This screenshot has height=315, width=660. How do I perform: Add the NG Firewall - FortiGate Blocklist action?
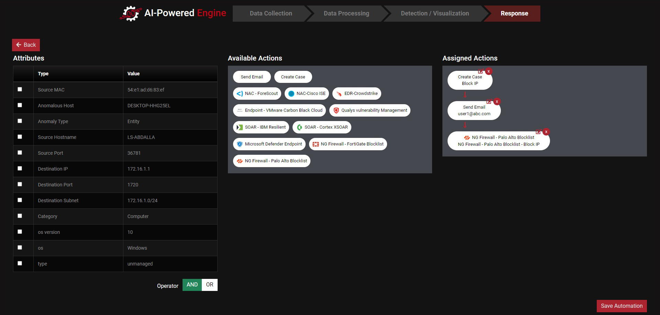tap(348, 144)
